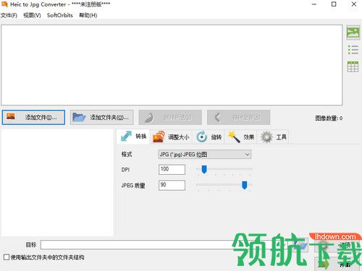Expand the 格式 JPG format dropdown
Screen dimensions: 362x271
click(x=205, y=155)
